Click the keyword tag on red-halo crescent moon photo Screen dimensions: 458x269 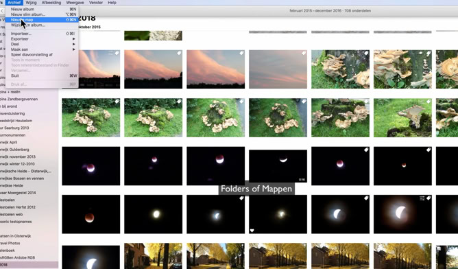click(429, 198)
